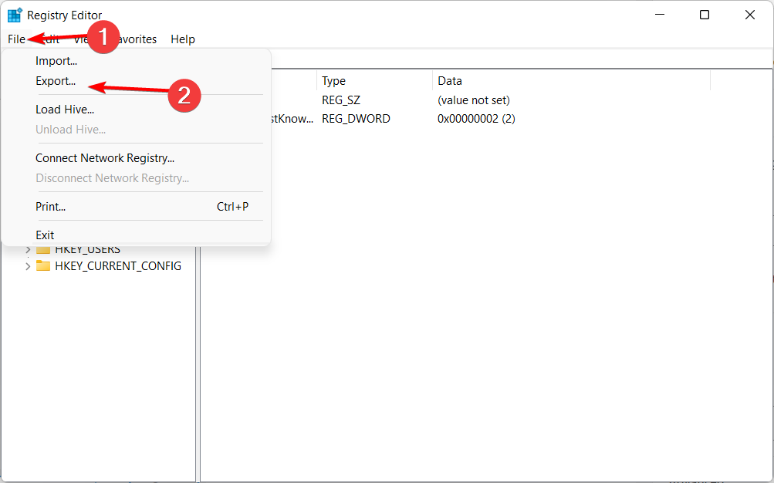Click the folder icon beside HKEY_CURRENT_CONFIG

point(44,265)
